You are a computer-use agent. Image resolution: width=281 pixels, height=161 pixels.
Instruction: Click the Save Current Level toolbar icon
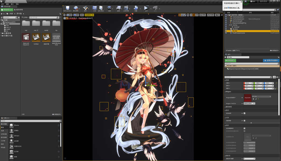pos(67,8)
